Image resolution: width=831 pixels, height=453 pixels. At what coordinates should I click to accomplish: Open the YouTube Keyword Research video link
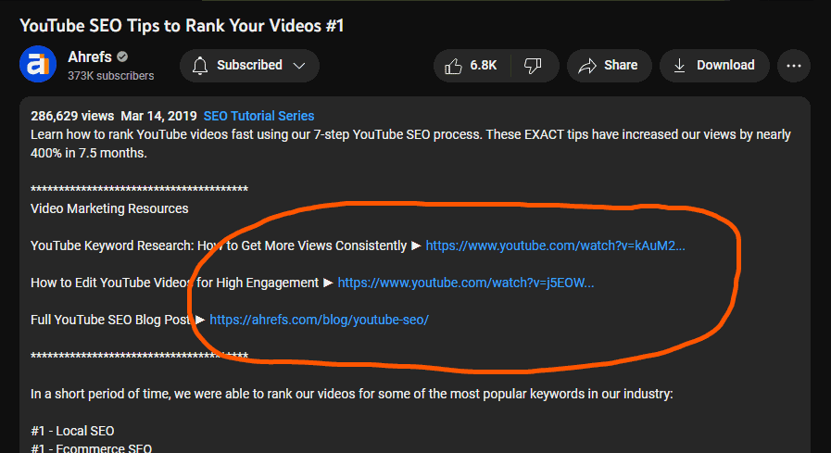[x=555, y=245]
